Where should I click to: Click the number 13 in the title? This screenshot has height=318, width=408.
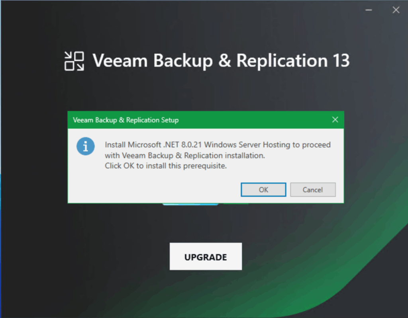[340, 61]
